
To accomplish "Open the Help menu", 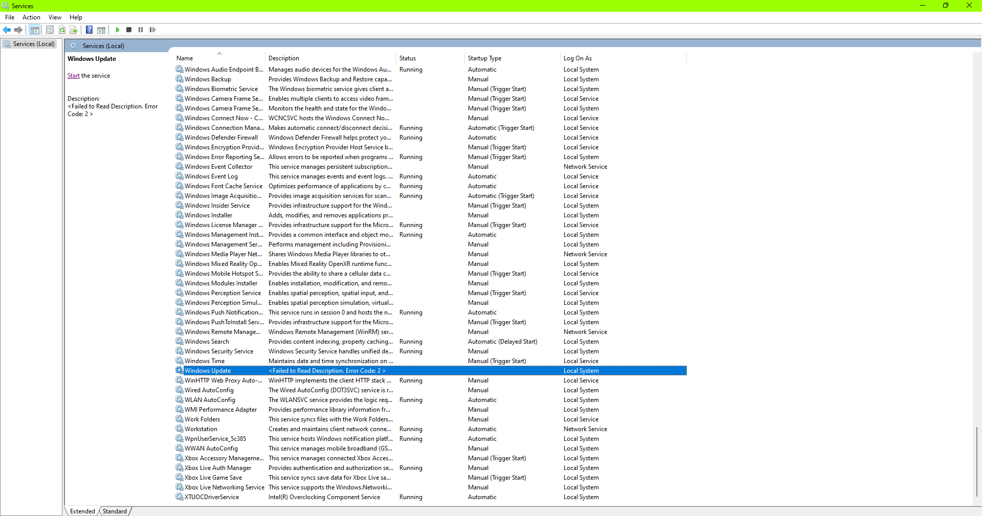I will coord(76,17).
